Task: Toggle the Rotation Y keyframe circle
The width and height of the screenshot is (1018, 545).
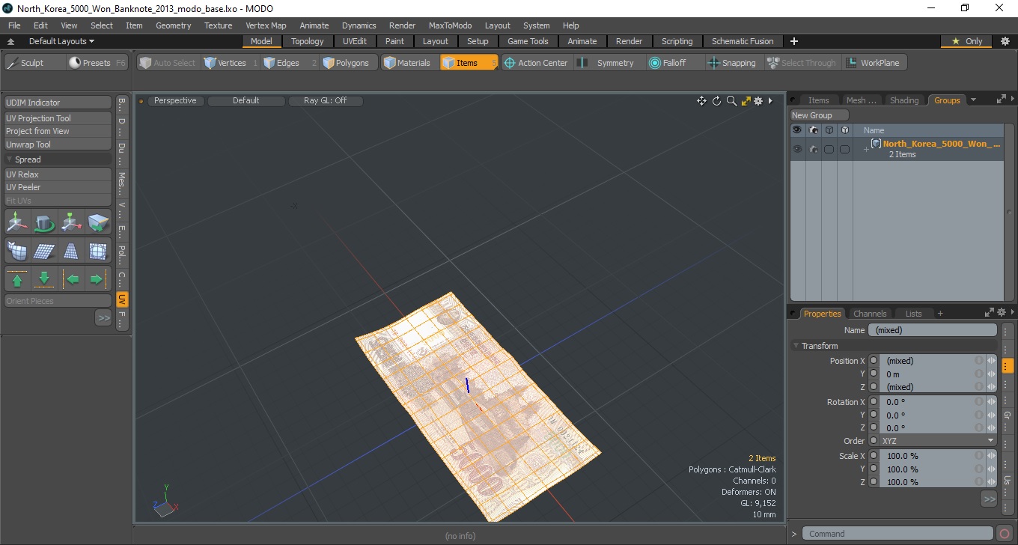Action: coord(874,415)
